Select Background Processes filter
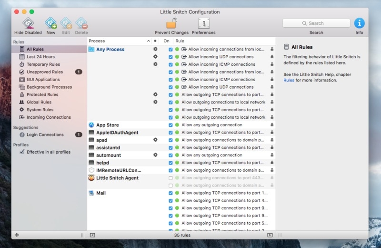Screen dimensions: 381x248 tap(50, 87)
